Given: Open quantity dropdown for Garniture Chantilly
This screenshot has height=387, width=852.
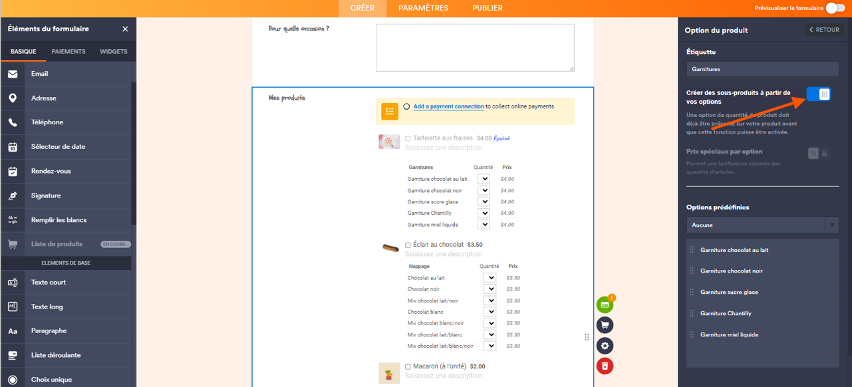Looking at the screenshot, I should pyautogui.click(x=484, y=213).
